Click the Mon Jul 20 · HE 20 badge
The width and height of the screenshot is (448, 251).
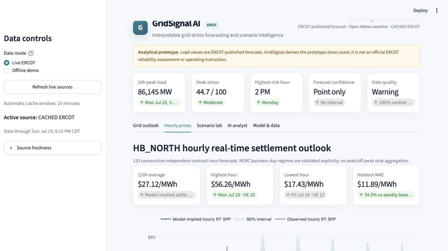click(x=234, y=195)
